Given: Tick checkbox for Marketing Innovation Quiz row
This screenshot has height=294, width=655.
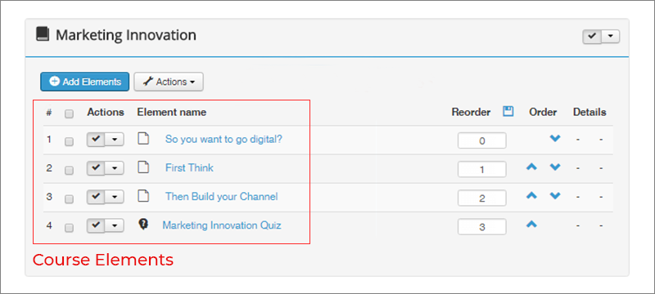Looking at the screenshot, I should pos(70,228).
